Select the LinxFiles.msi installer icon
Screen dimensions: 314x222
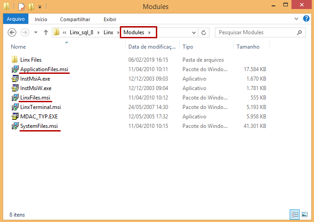point(15,97)
